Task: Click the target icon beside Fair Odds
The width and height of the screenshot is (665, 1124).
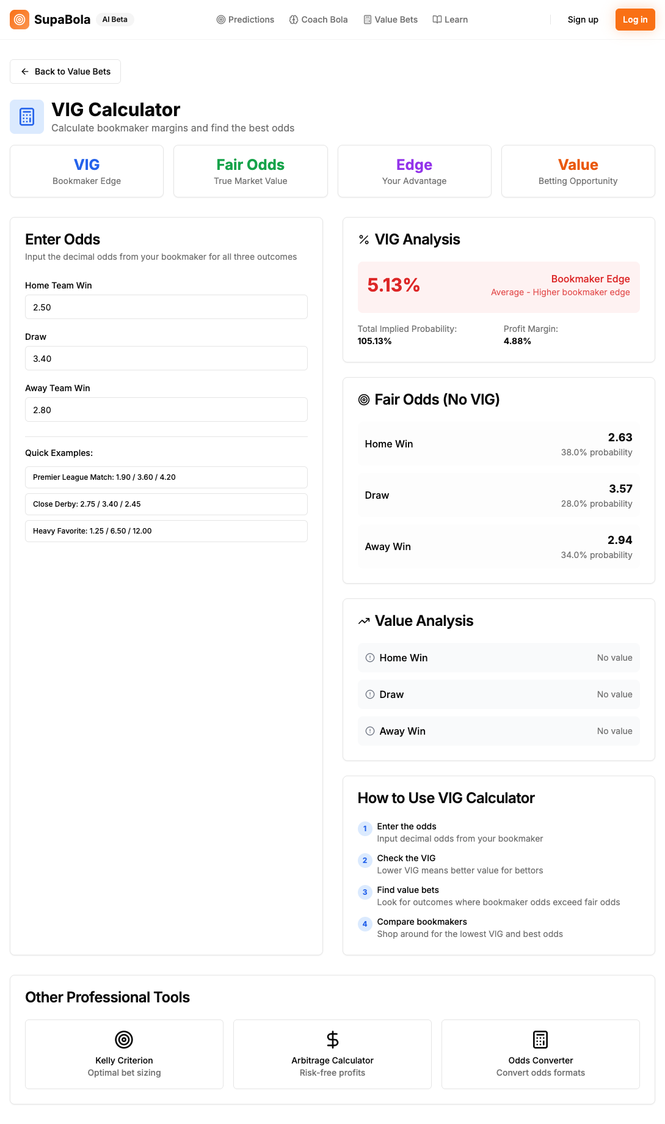Action: pyautogui.click(x=364, y=400)
